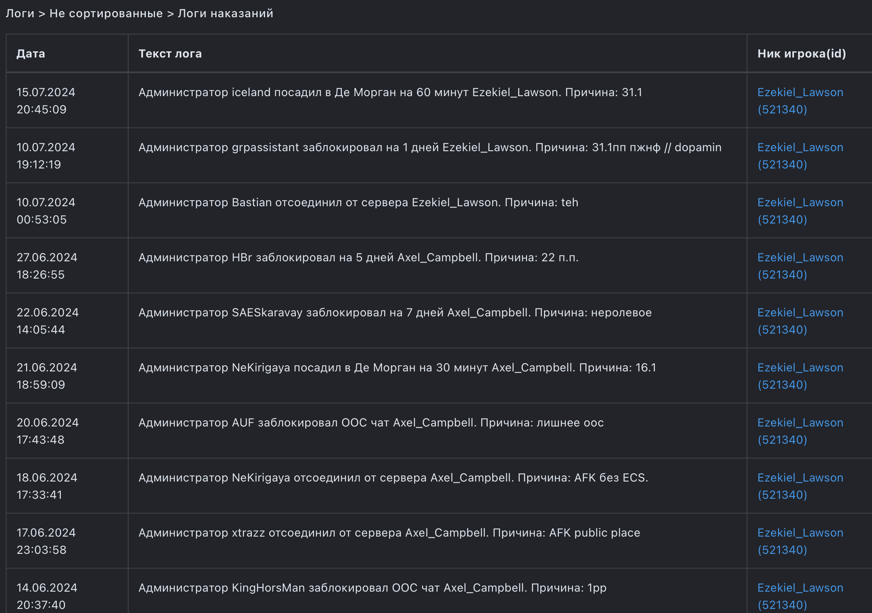
Task: Open Ezekiel_Lawson link in 10.07.2024 19:12:19 row
Action: click(800, 156)
